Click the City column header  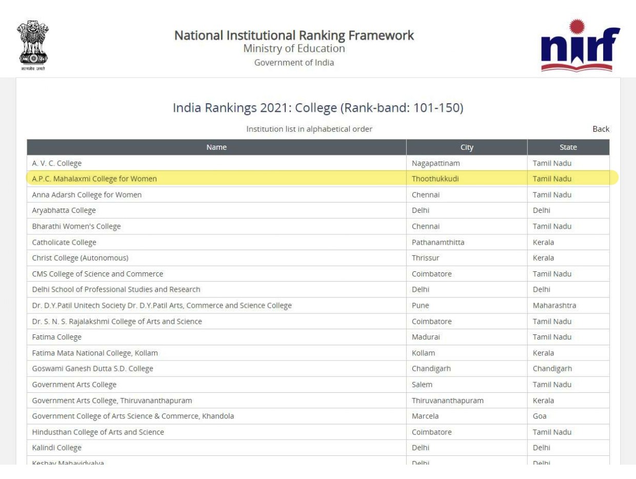[467, 147]
